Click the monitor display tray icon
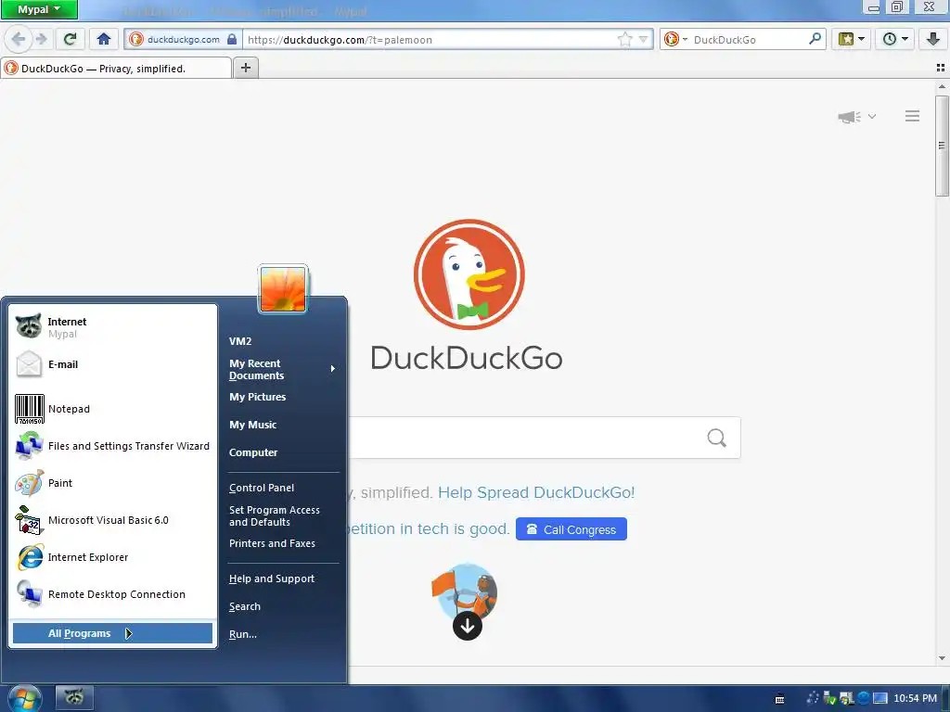 [879, 699]
